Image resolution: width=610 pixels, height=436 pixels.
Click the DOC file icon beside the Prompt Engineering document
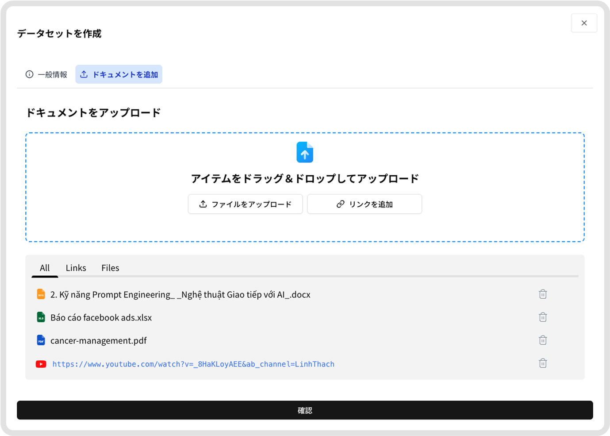[41, 294]
